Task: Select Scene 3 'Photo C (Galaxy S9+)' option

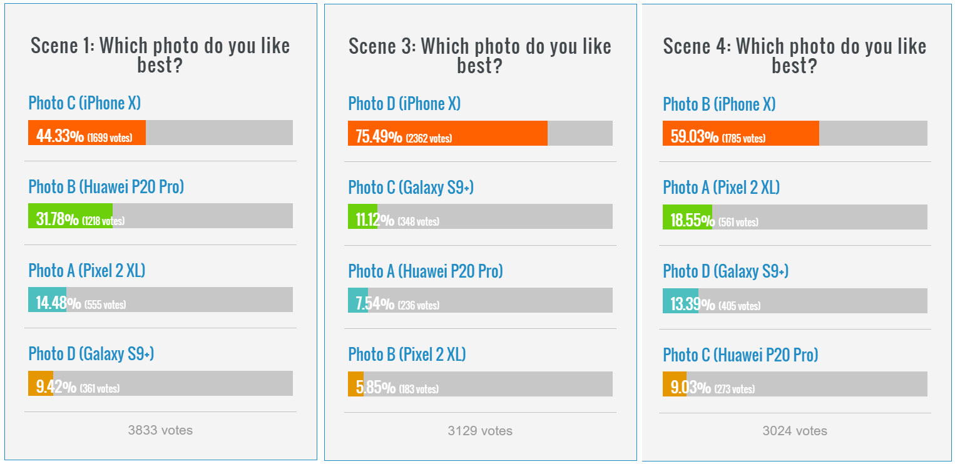Action: tap(411, 187)
